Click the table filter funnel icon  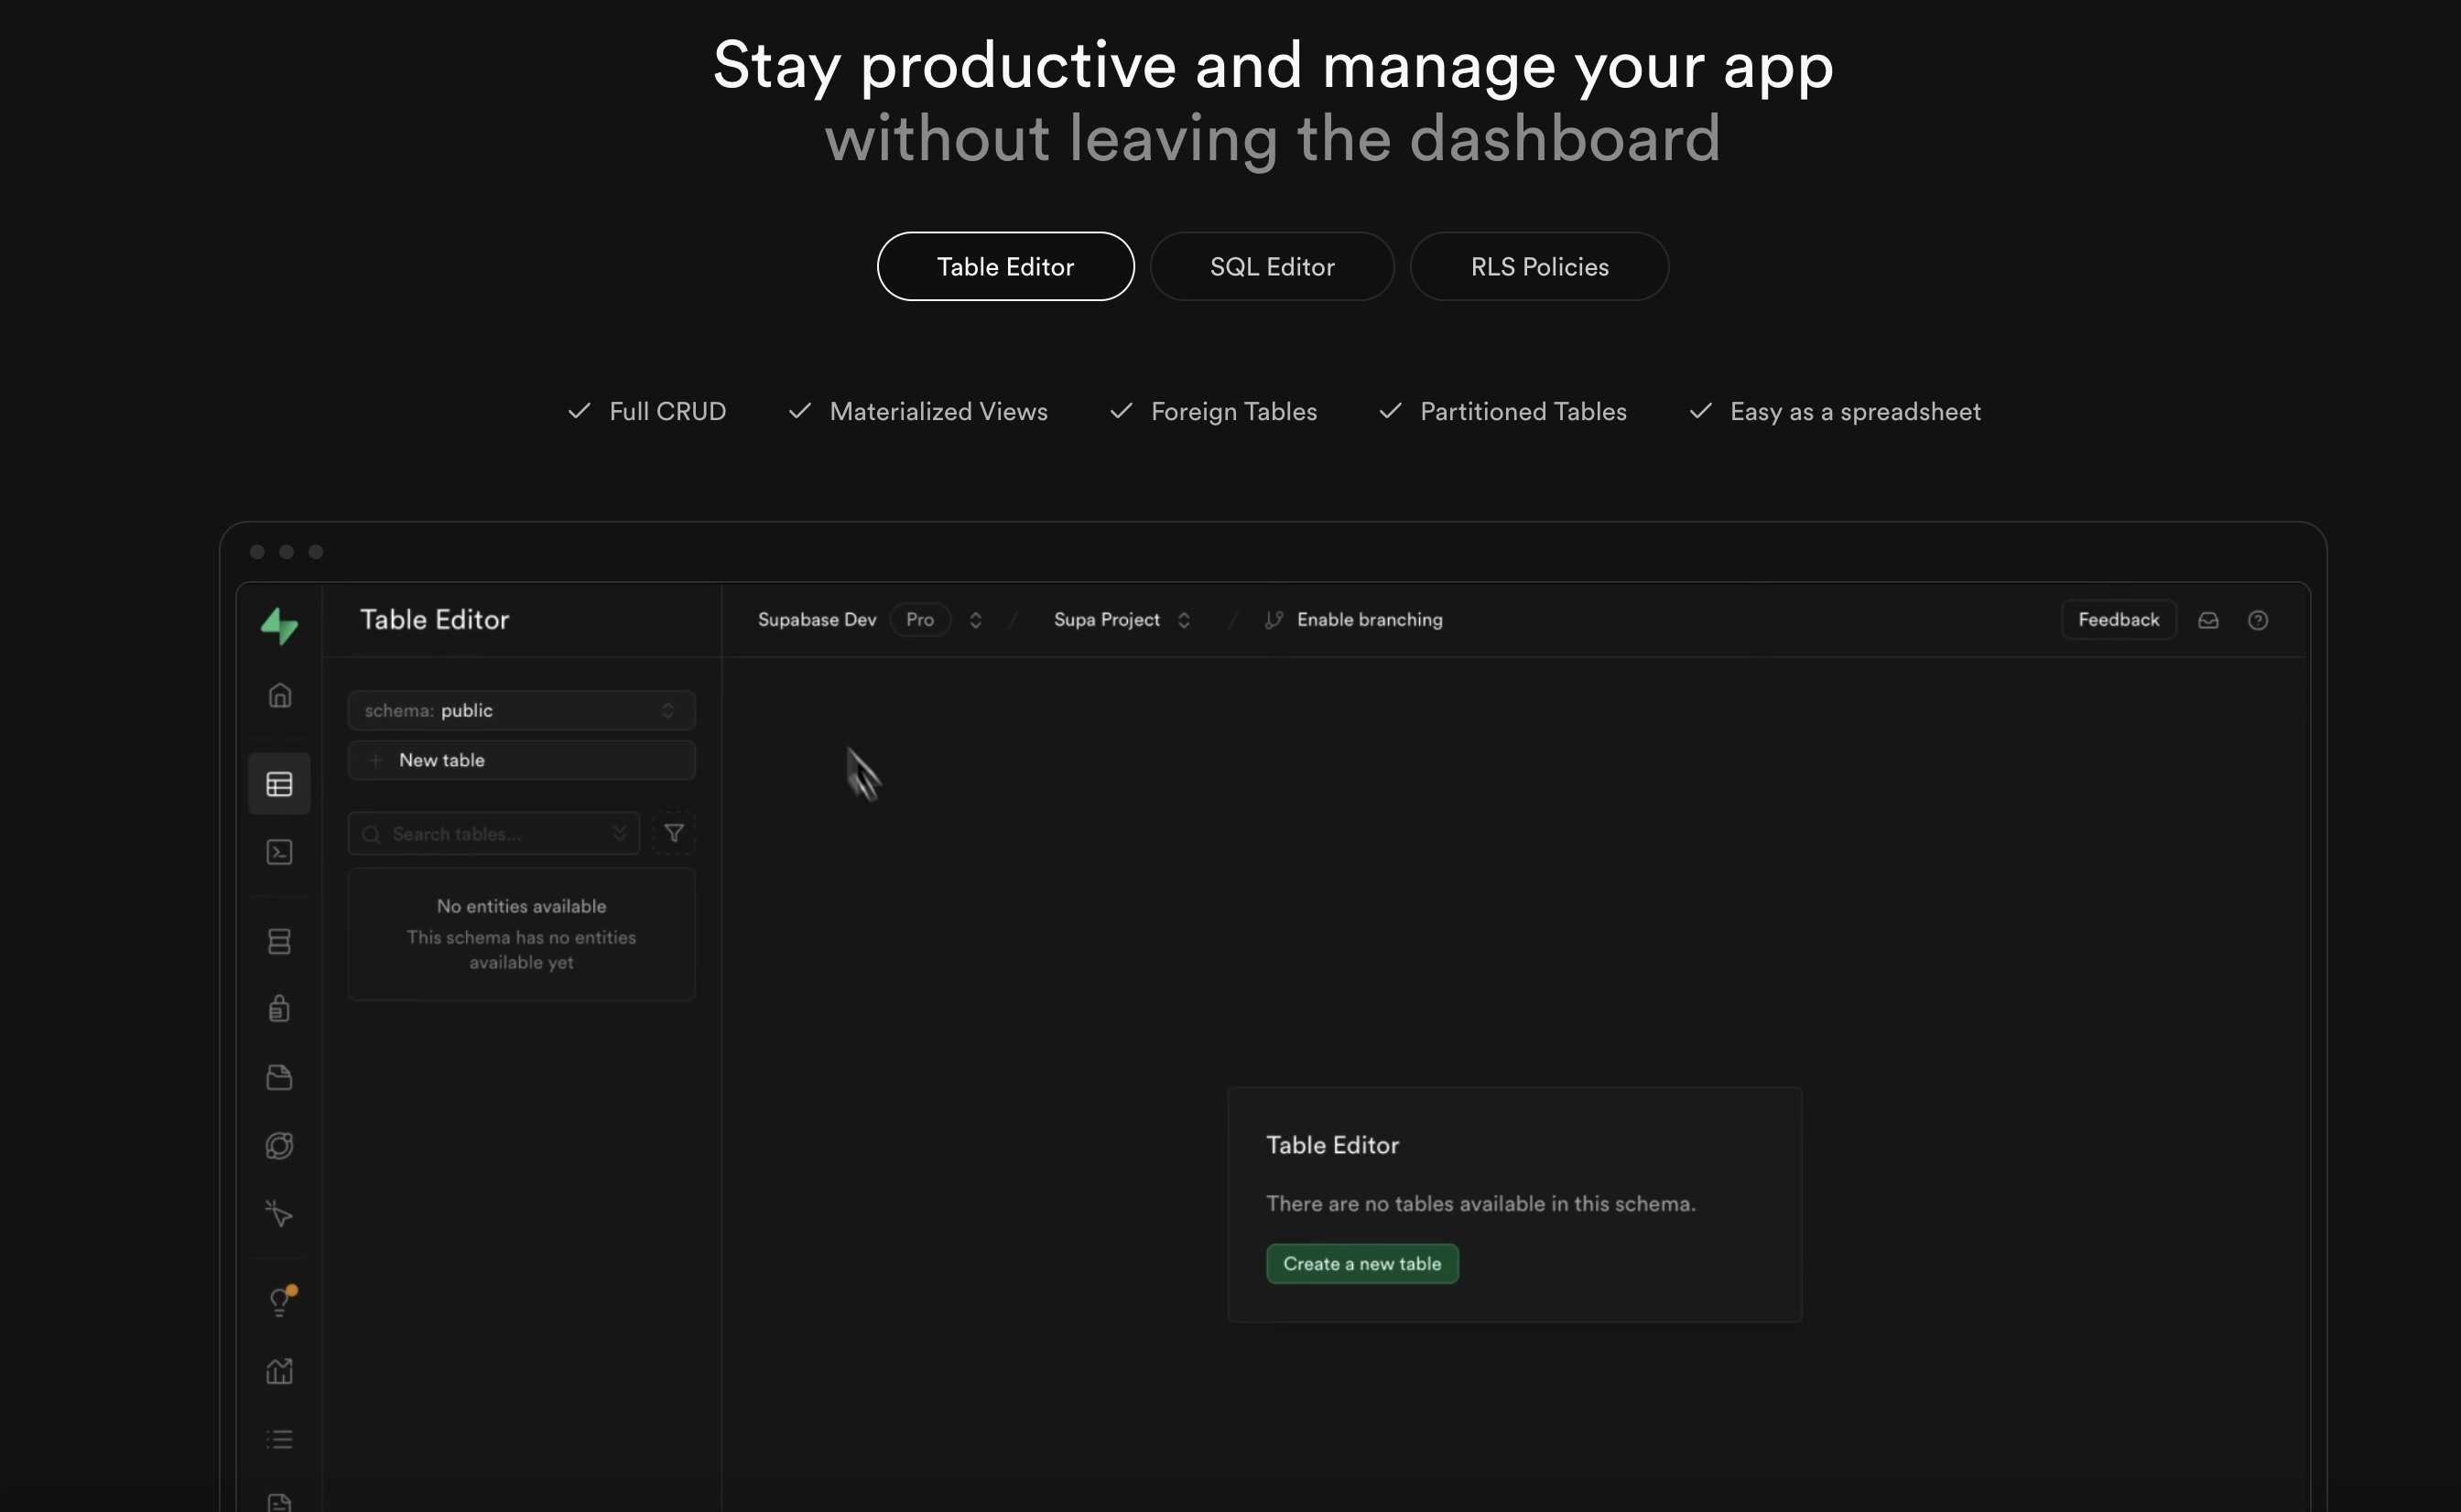(674, 833)
